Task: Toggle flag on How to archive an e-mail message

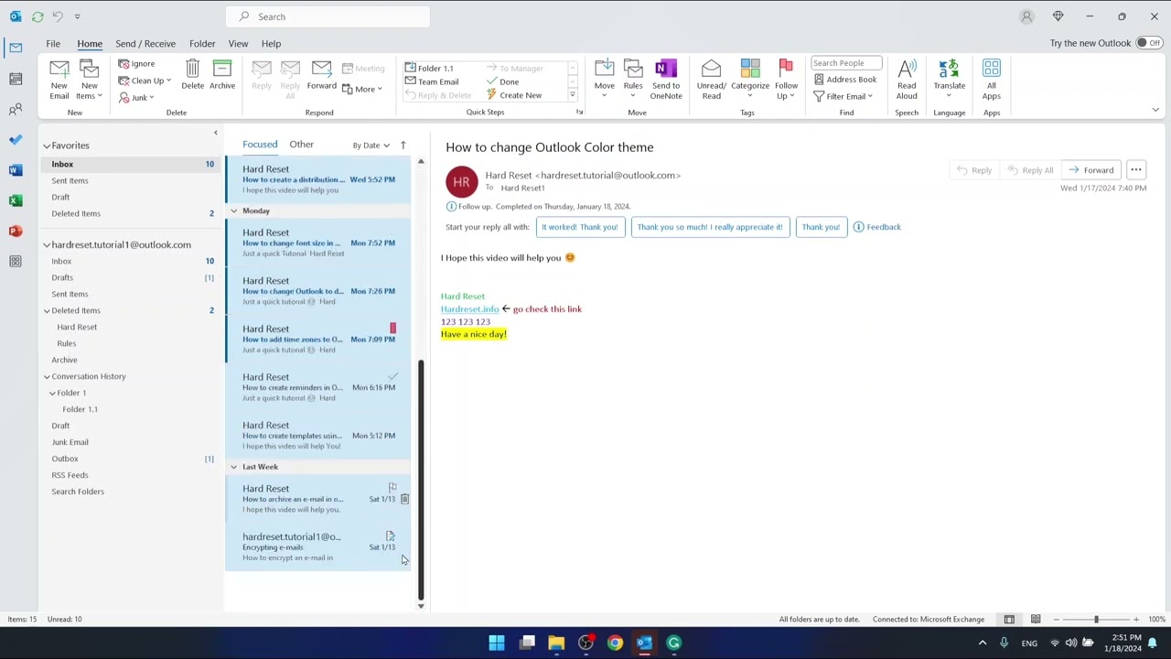Action: 392,488
